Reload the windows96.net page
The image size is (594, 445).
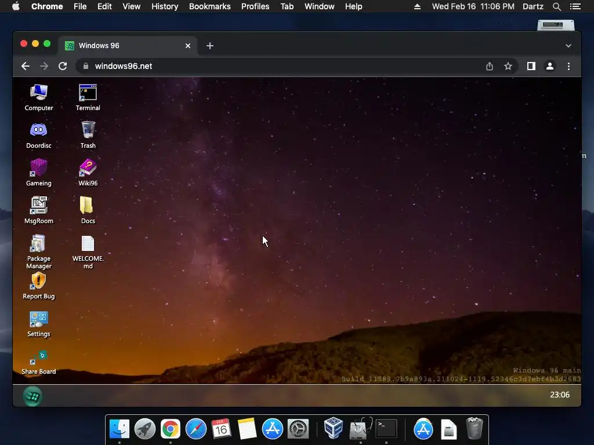[x=63, y=66]
